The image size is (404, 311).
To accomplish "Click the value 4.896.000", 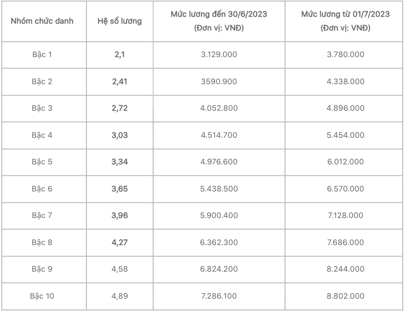I will point(345,108).
